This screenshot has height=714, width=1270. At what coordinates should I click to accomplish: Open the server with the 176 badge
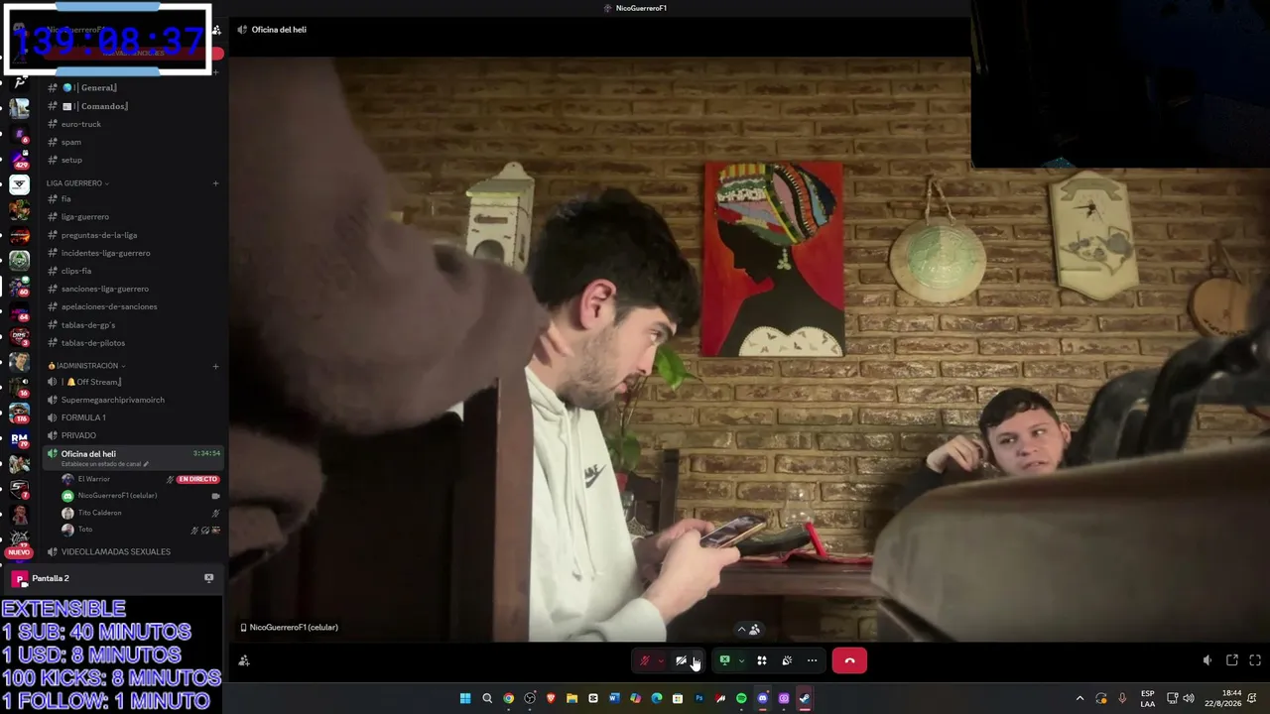tap(19, 413)
